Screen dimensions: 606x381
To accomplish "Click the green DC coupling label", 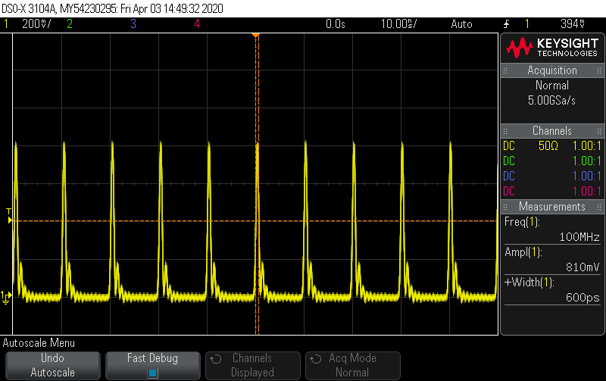I will coord(509,161).
